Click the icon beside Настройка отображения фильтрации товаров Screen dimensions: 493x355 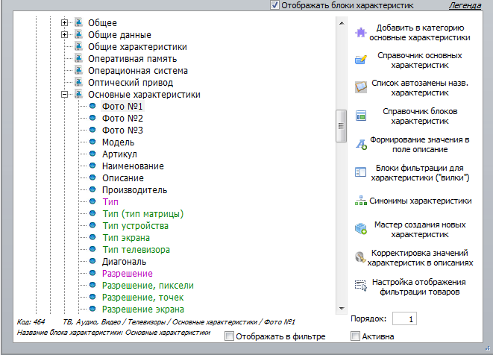[x=361, y=286]
